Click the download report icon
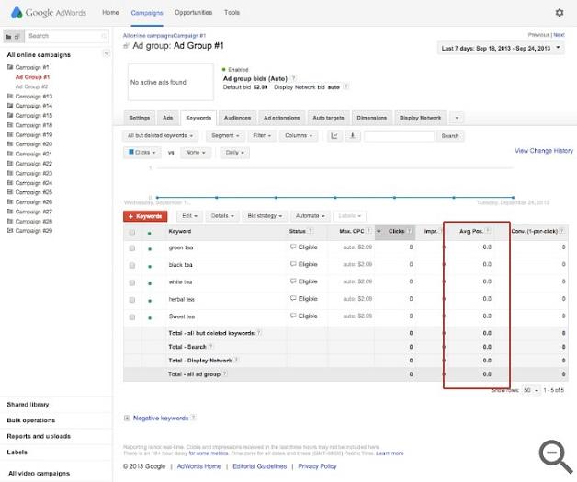 pos(353,135)
